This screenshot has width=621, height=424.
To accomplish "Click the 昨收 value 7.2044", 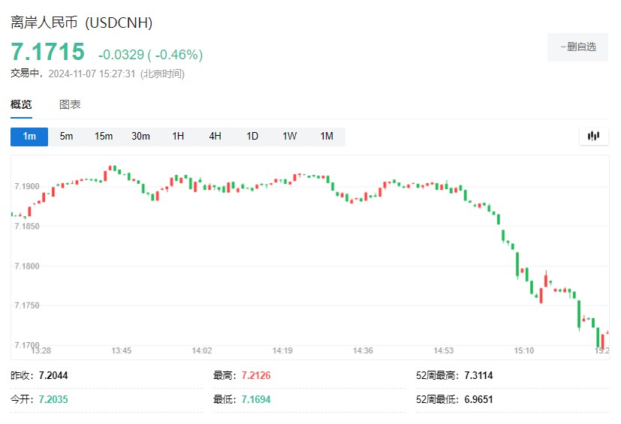I will click(x=53, y=375).
